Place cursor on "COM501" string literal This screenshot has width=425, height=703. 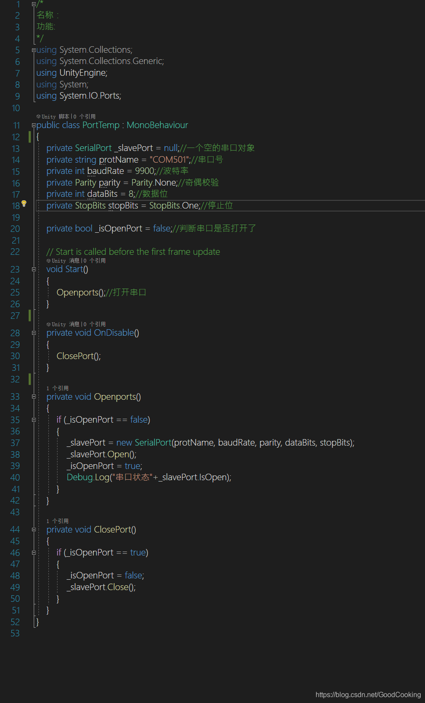coord(170,160)
